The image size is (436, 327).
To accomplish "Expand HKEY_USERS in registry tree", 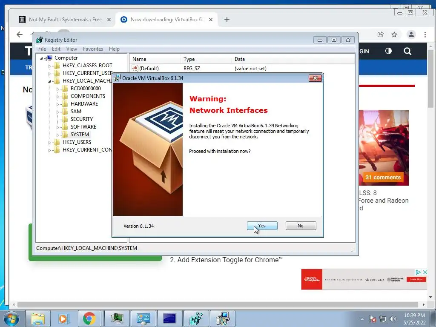I will tap(49, 143).
